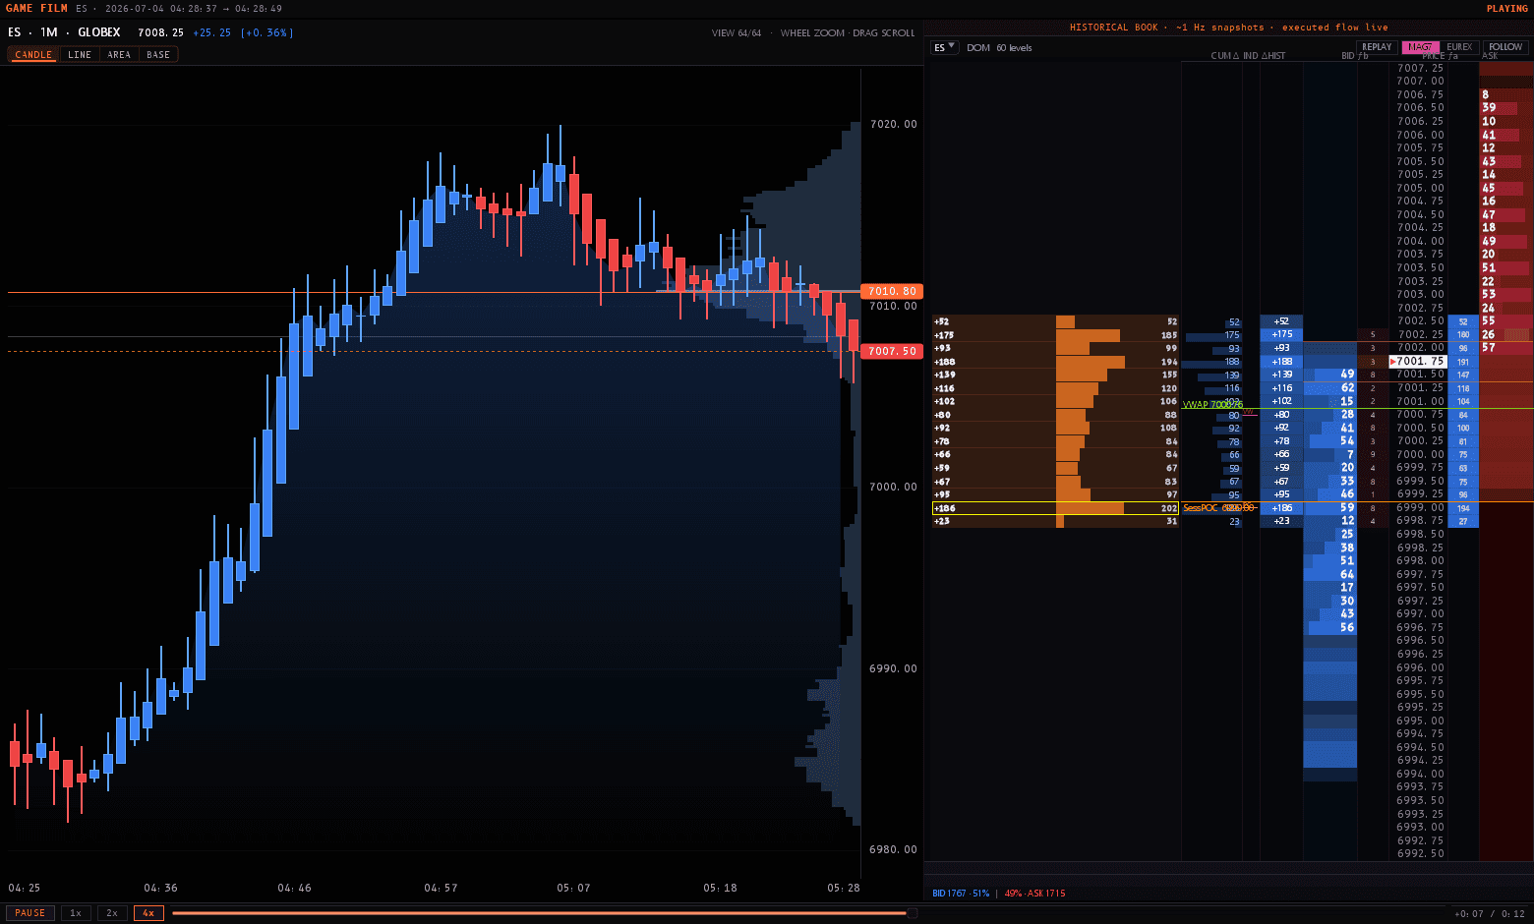Click the PLAYING status indicator
The image size is (1534, 924).
tap(1506, 8)
